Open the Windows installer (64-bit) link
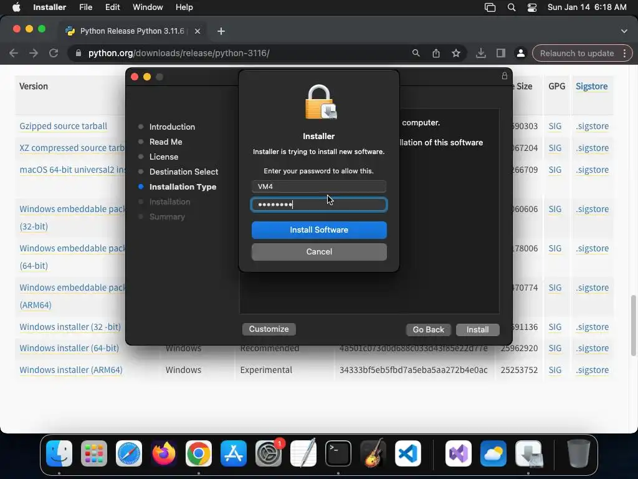 click(69, 348)
